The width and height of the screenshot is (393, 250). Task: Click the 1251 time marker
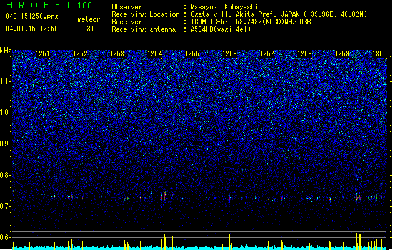tap(42, 54)
